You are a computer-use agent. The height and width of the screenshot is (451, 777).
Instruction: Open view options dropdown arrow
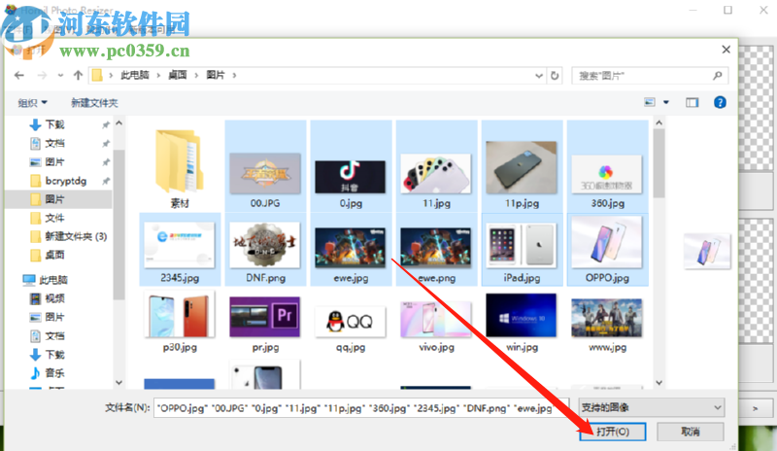pos(666,102)
